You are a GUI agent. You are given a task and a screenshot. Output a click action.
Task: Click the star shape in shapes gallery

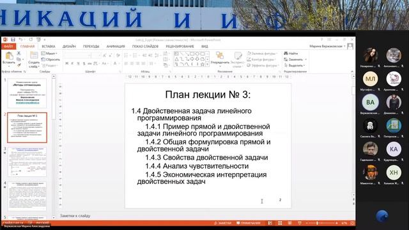pos(203,64)
